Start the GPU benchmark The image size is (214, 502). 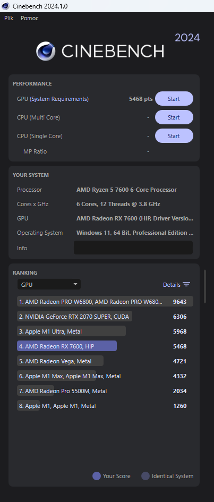pos(174,99)
